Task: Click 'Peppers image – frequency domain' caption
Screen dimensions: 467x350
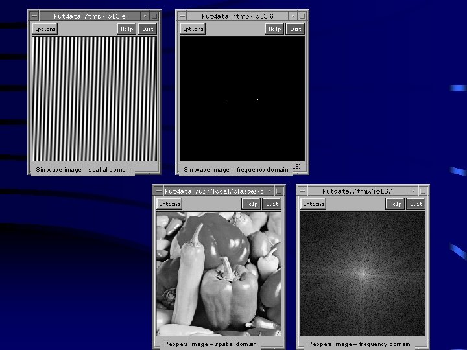Action: (359, 344)
